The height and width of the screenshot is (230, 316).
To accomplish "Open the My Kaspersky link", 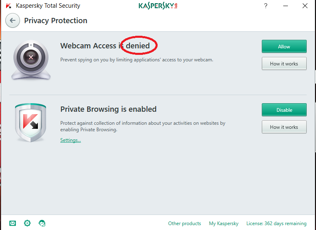I will tap(224, 223).
